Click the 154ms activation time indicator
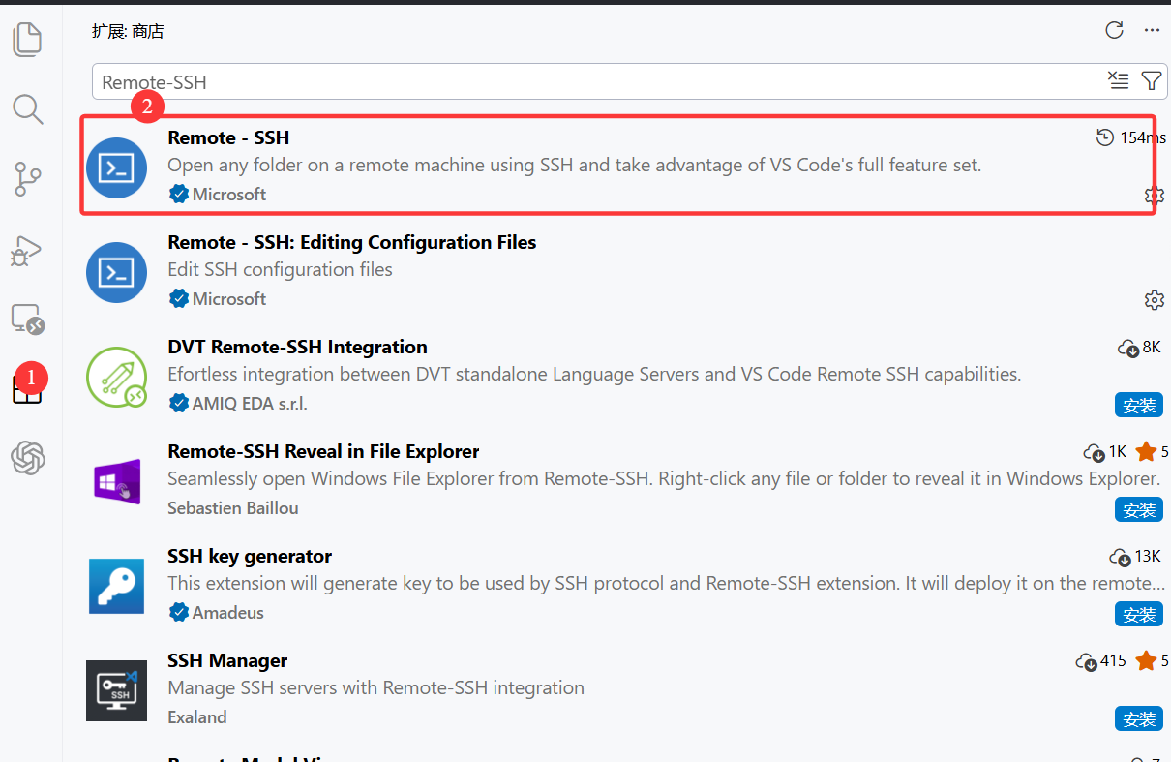 1130,137
